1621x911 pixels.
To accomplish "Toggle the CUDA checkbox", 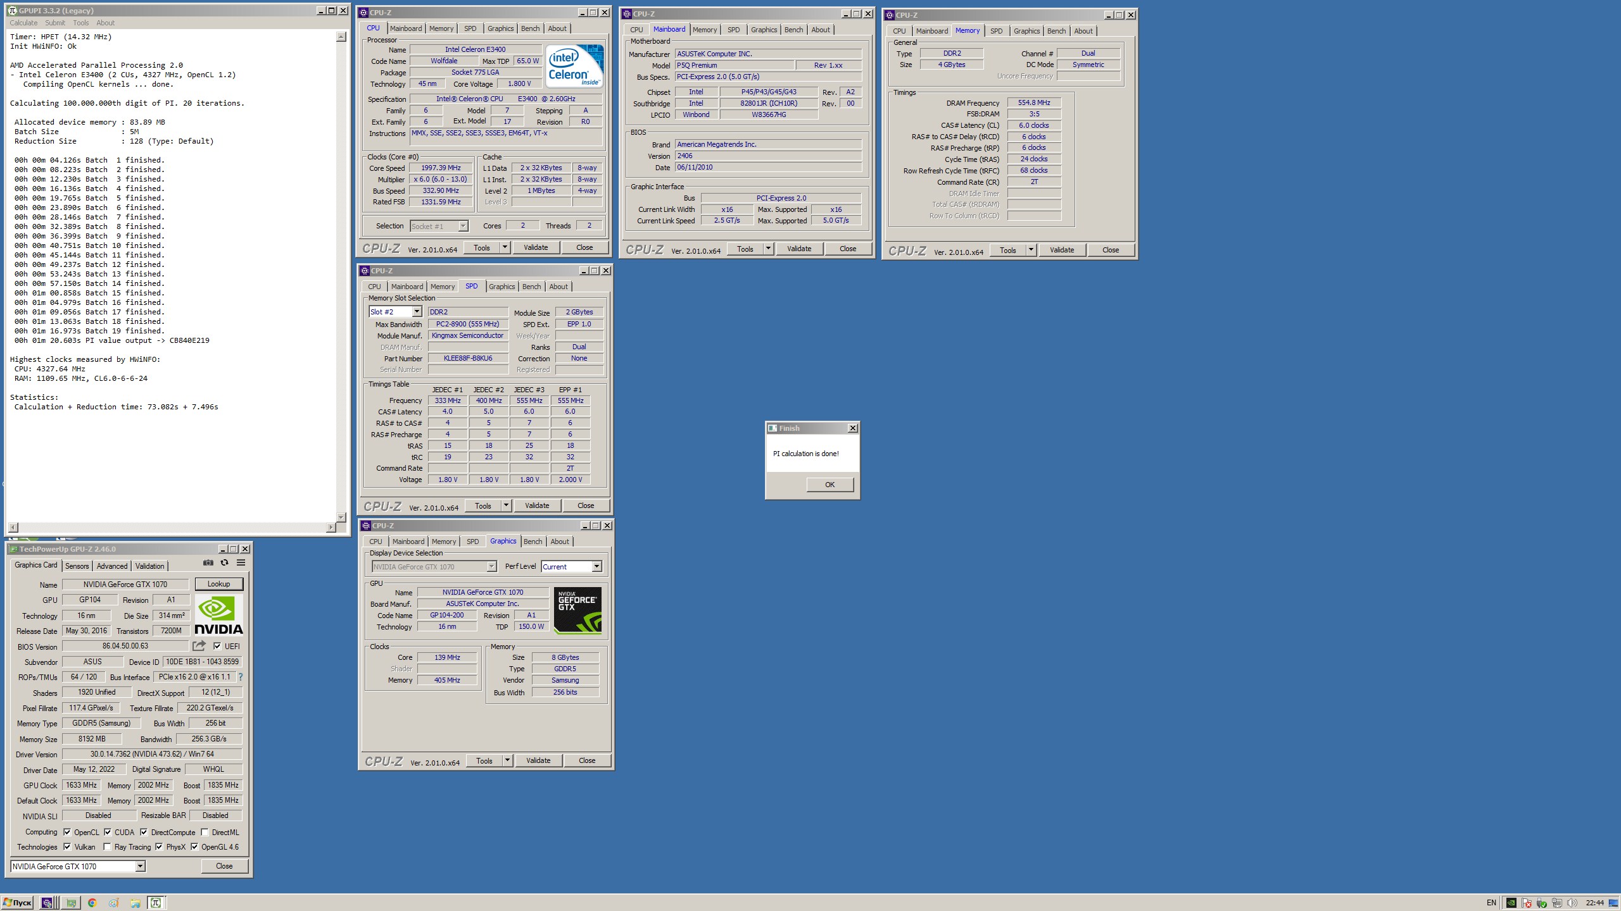I will pos(108,832).
